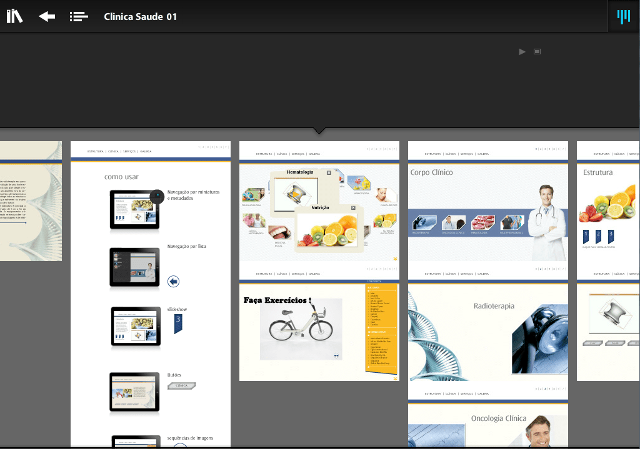Select the iPad image beside 'Navegação por miniaturas'

coord(135,210)
